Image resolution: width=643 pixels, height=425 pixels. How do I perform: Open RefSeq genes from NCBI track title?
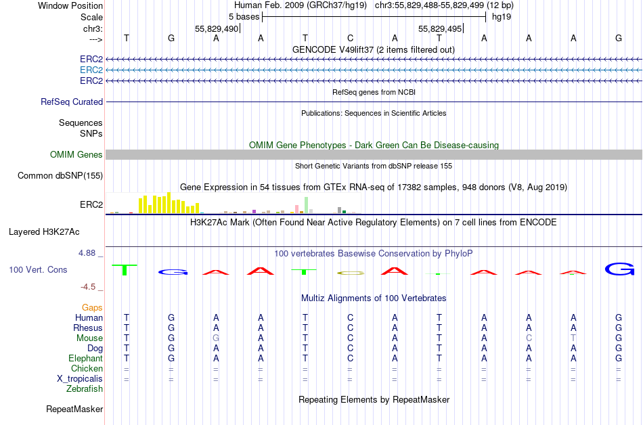click(x=374, y=92)
